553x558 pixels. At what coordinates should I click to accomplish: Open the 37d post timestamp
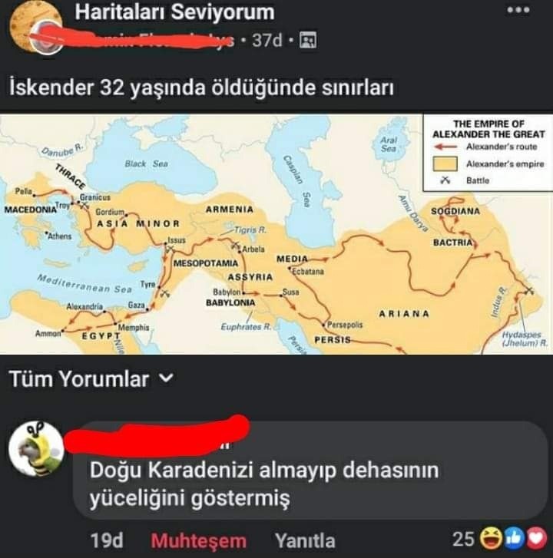(x=267, y=40)
